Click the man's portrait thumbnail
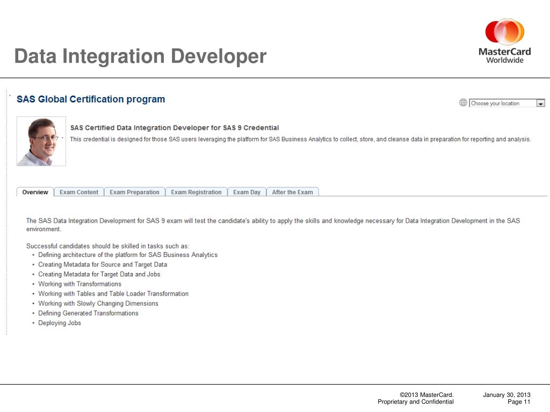This screenshot has width=550, height=412. point(41,141)
